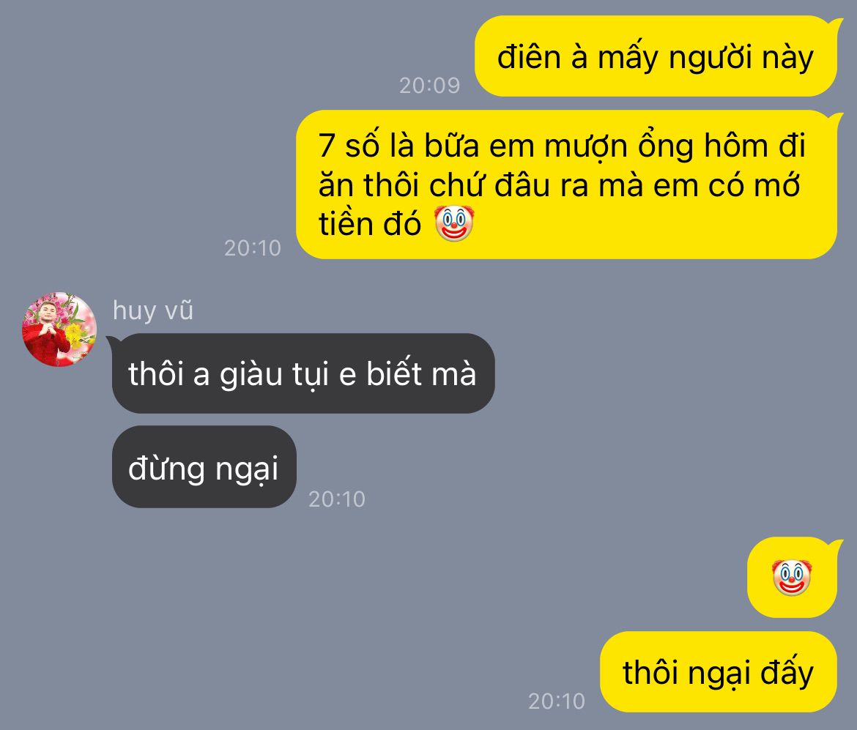The width and height of the screenshot is (857, 730).
Task: Click the word 'ngại' in the 'đừng ngại' bubble
Action: 247,469
